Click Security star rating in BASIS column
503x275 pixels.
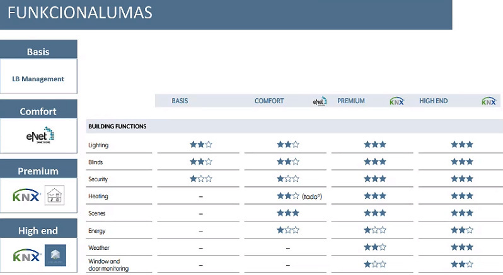(201, 179)
